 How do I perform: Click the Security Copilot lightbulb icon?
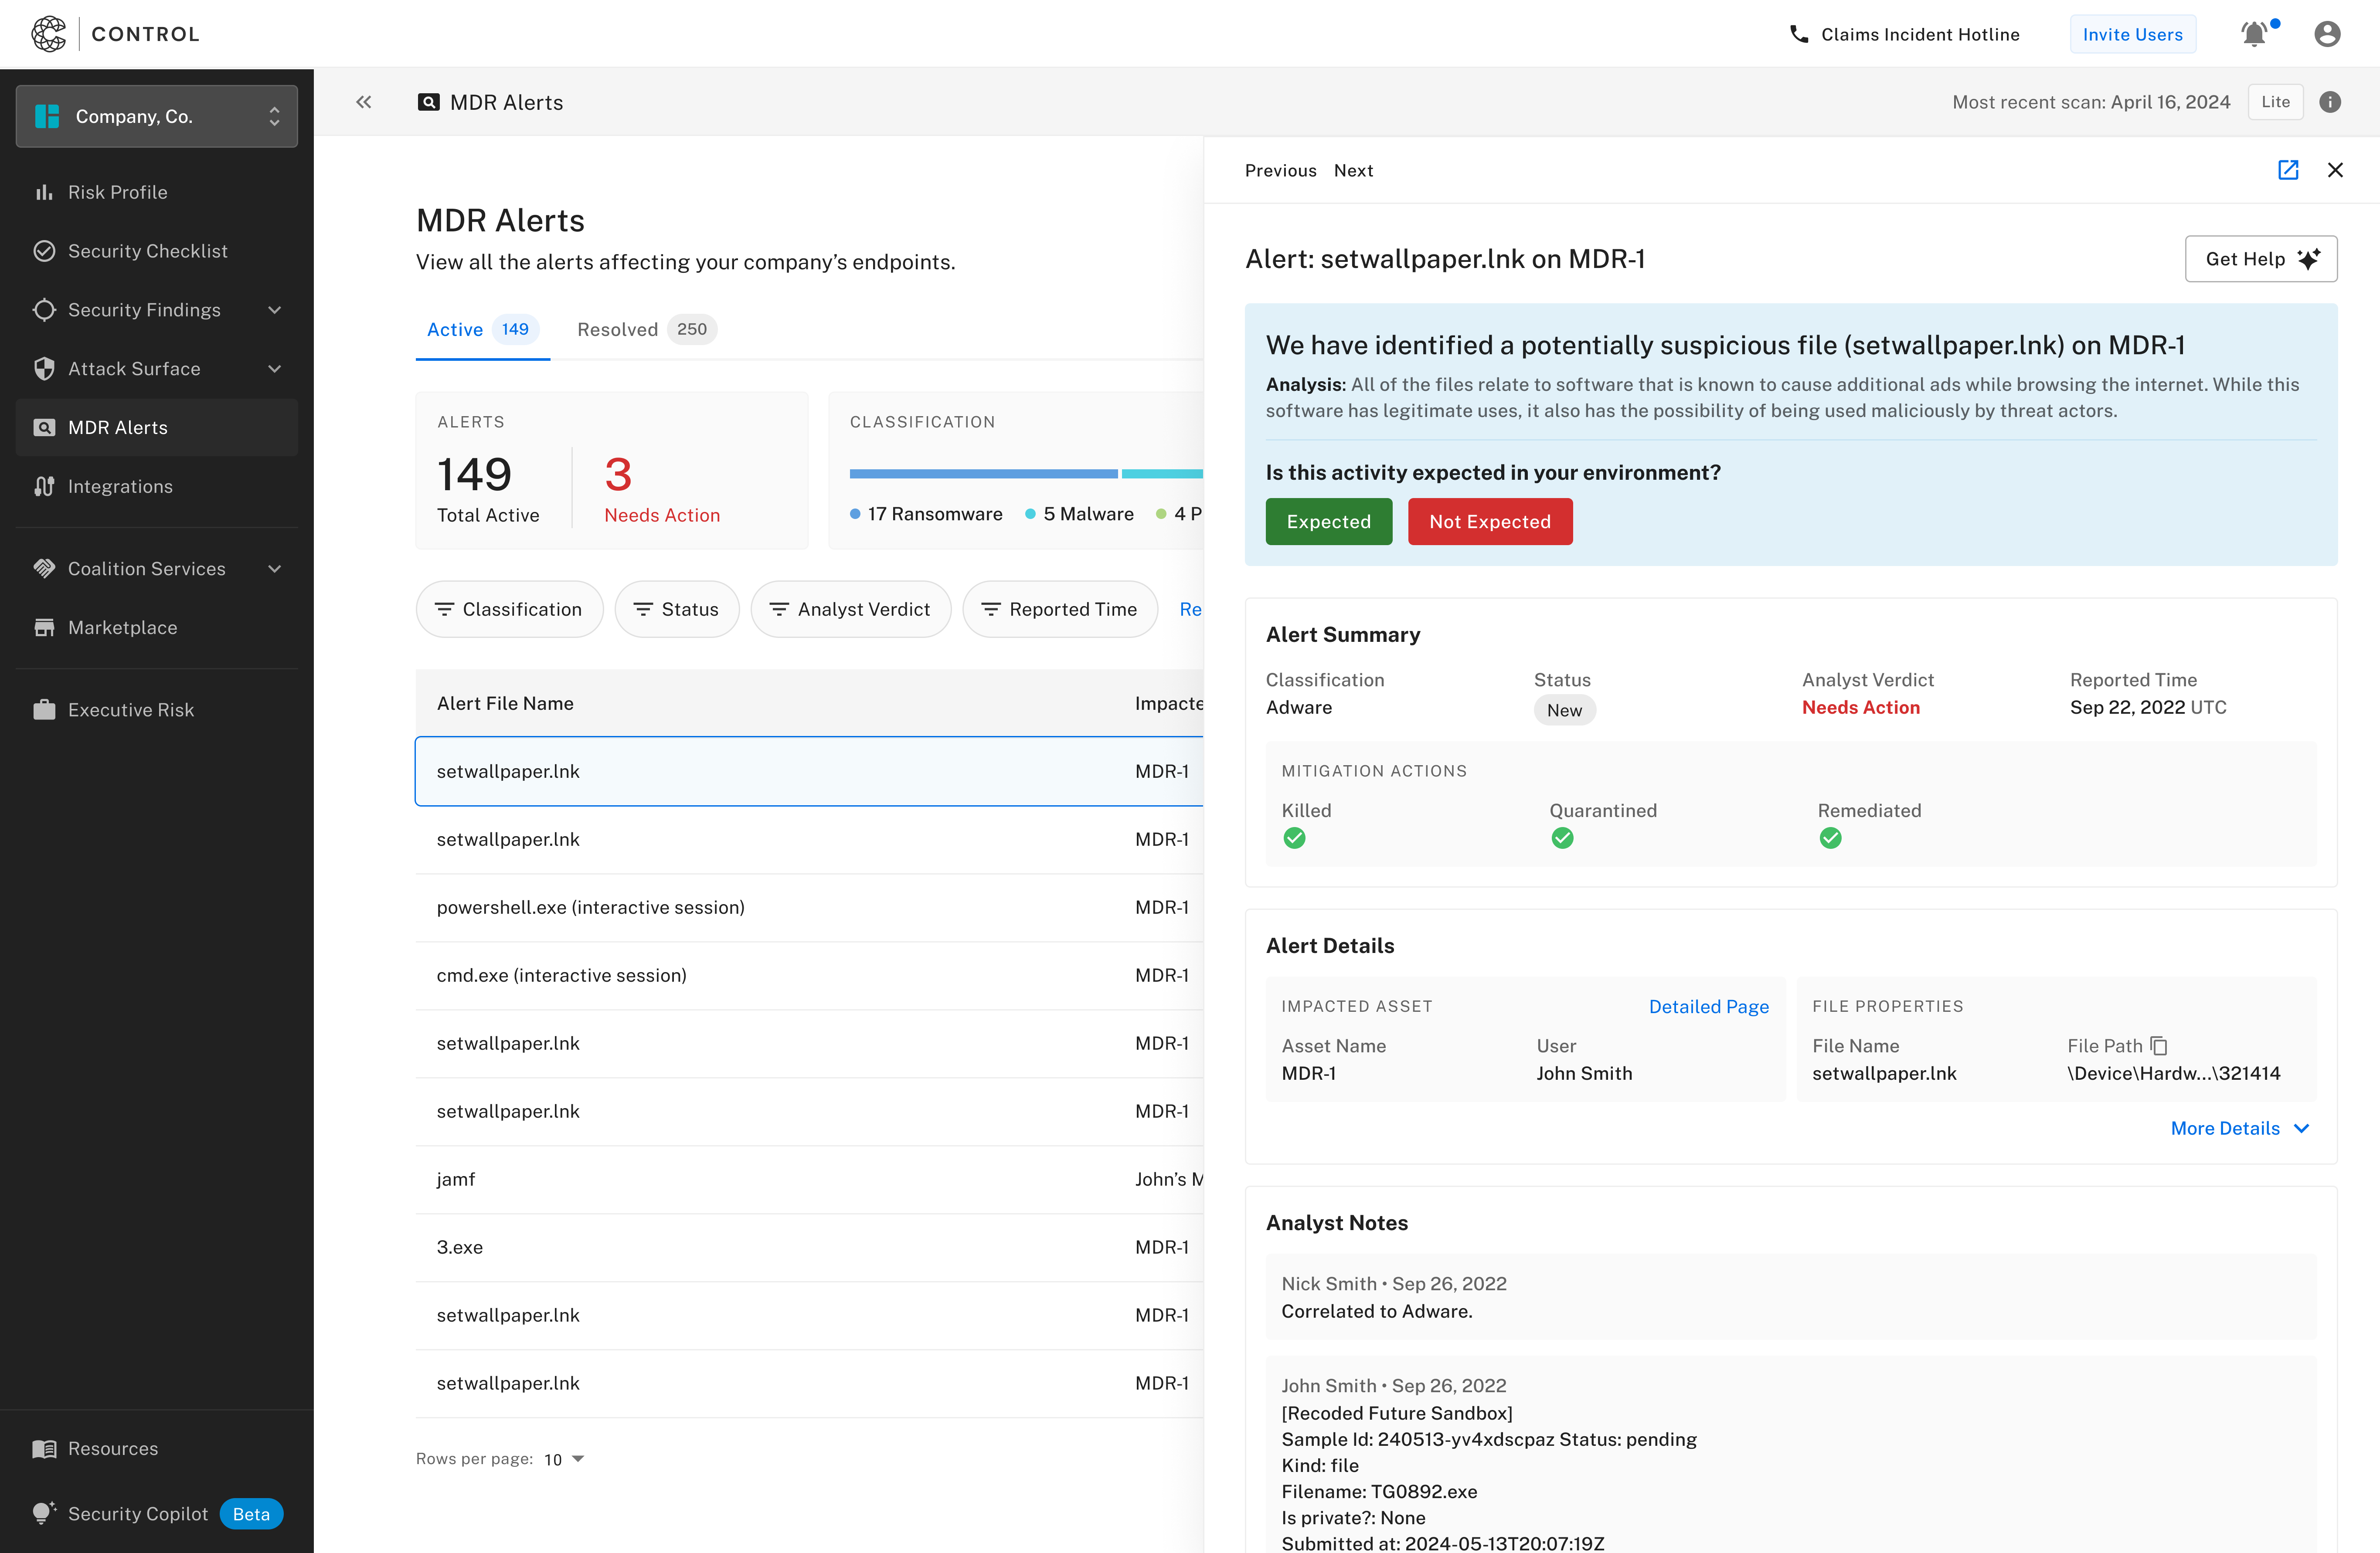point(43,1513)
